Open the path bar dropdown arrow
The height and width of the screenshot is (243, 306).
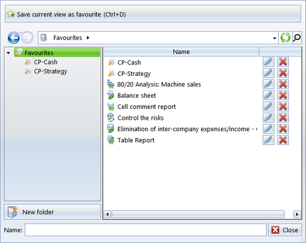[x=274, y=38]
